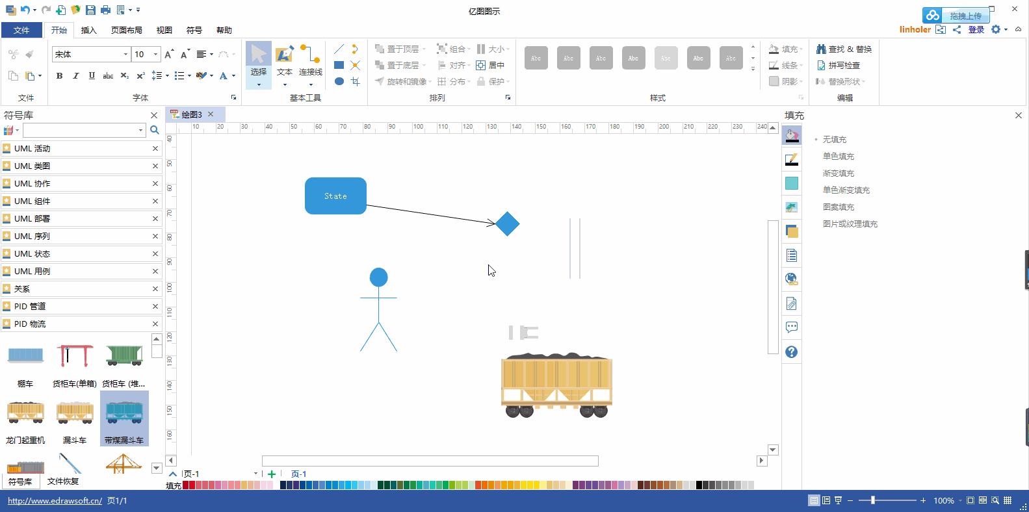
Task: Select the No Fill option
Action: pyautogui.click(x=834, y=140)
